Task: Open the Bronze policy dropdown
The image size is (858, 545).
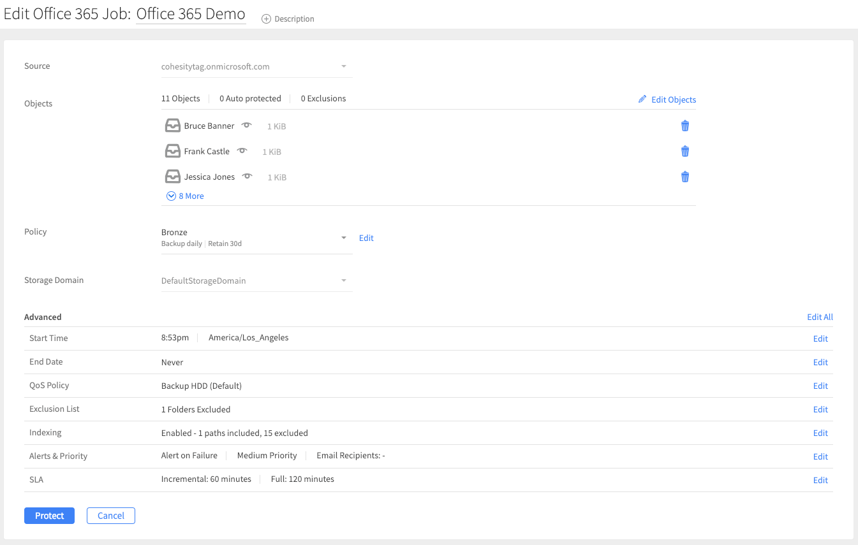Action: [x=344, y=238]
